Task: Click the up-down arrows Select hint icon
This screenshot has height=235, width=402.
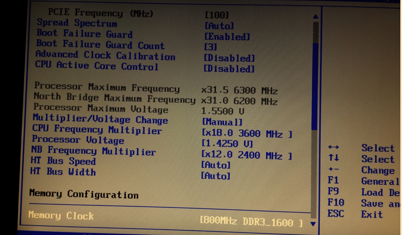Action: pyautogui.click(x=334, y=158)
